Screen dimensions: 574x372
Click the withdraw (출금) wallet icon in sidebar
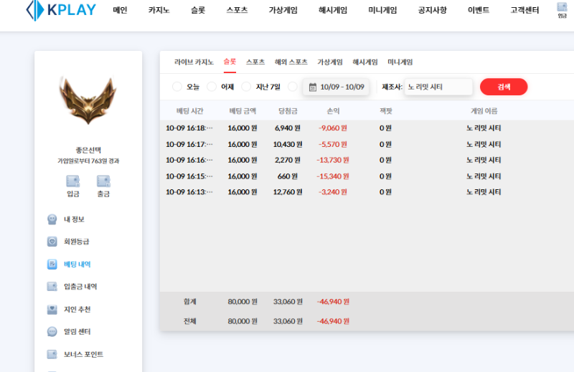pos(103,181)
